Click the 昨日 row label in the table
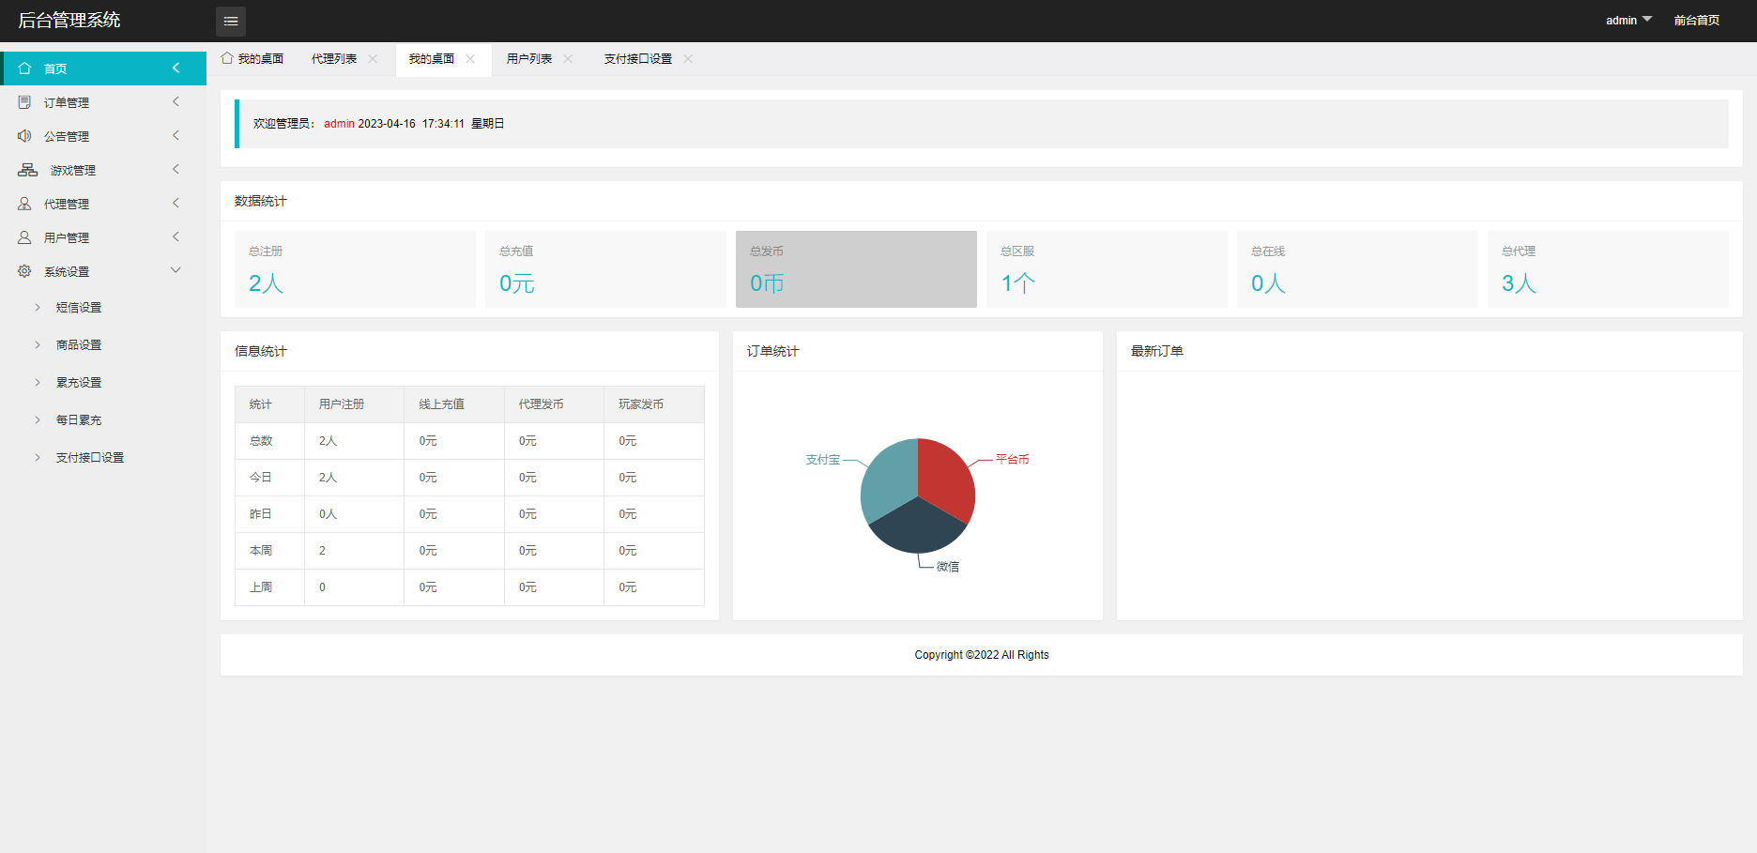The width and height of the screenshot is (1757, 853). [261, 514]
